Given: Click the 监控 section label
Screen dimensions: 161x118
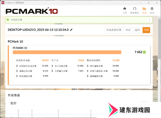Looking at the screenshot, I should (14, 103).
